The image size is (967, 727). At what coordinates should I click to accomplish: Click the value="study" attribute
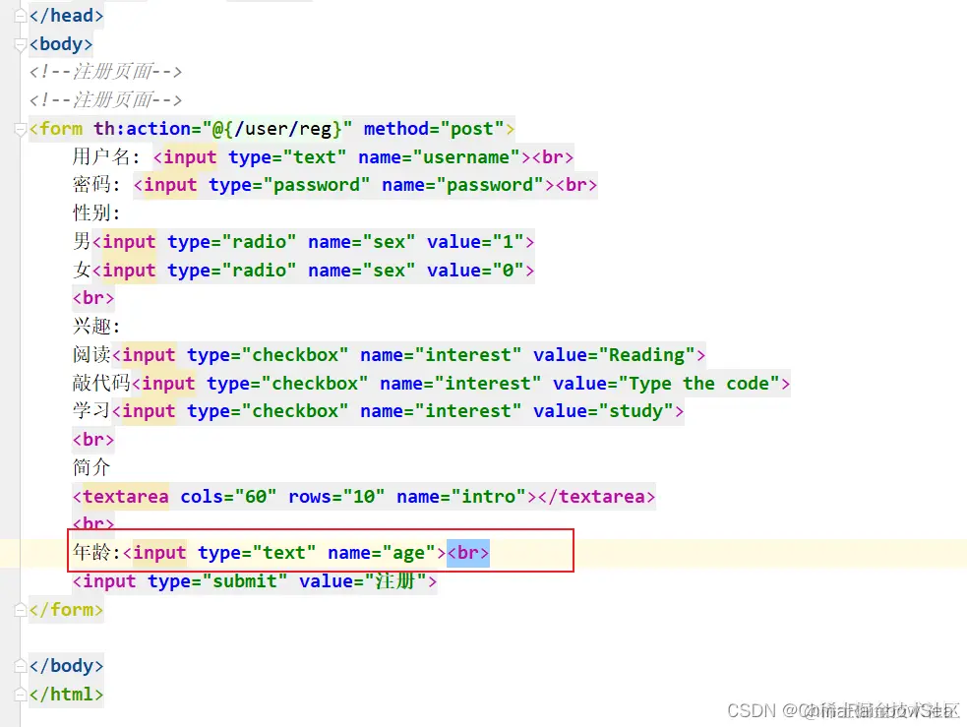603,411
